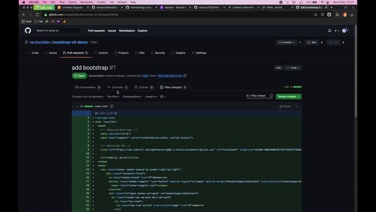The width and height of the screenshot is (376, 212).
Task: Open the History menu in menu bar
Action: [x=72, y=2]
